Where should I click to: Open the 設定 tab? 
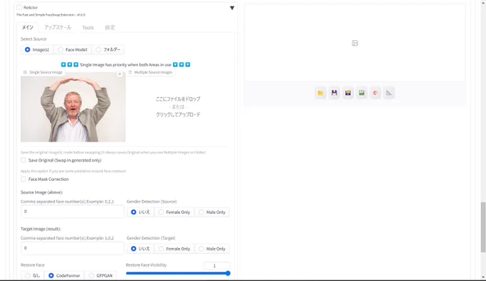coord(110,27)
